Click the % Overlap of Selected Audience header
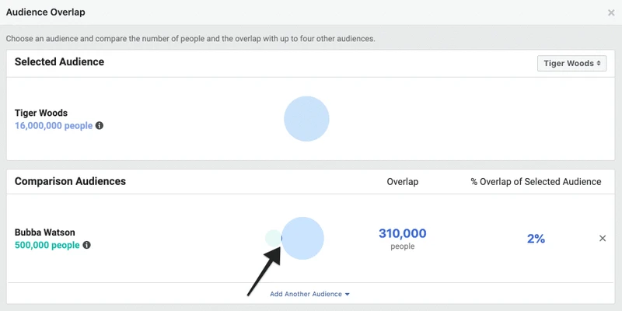The height and width of the screenshot is (311, 622). click(x=536, y=182)
